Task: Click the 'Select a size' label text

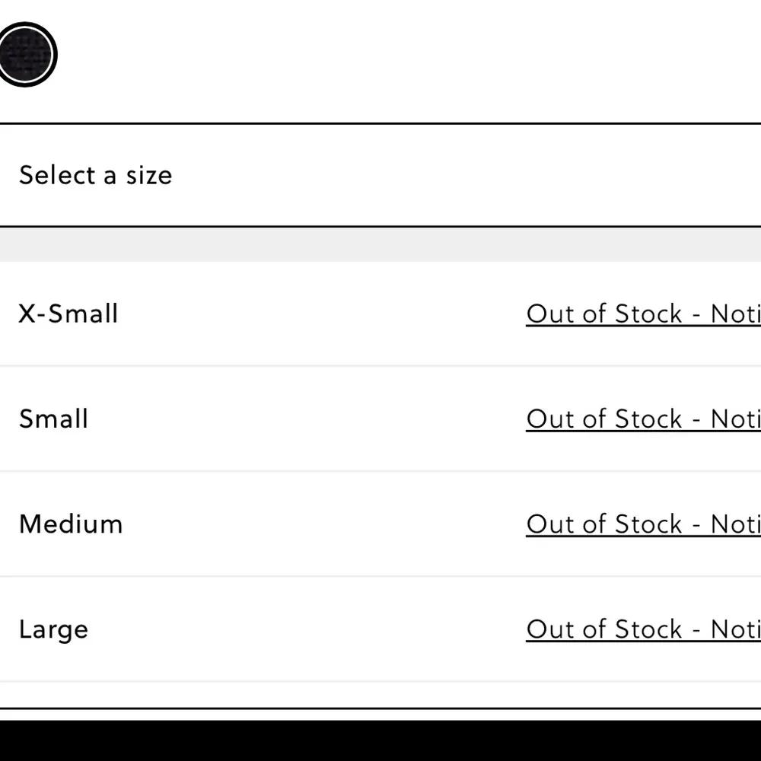Action: (x=96, y=176)
